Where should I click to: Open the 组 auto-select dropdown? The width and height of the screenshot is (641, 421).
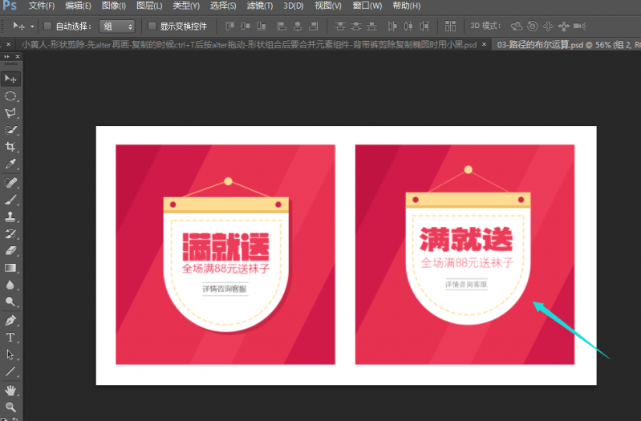pyautogui.click(x=117, y=26)
